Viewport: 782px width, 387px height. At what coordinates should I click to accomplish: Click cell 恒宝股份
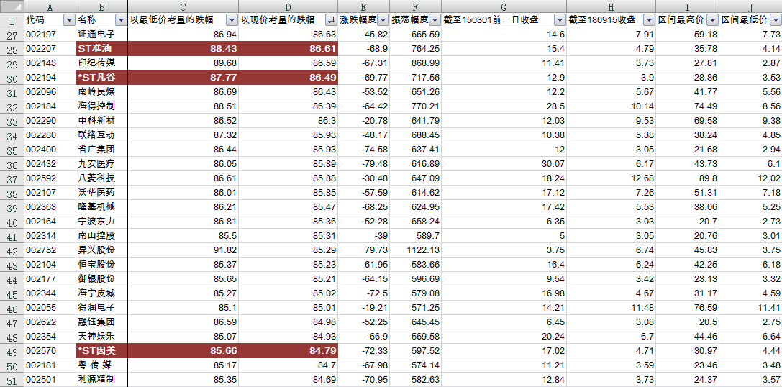[101, 265]
